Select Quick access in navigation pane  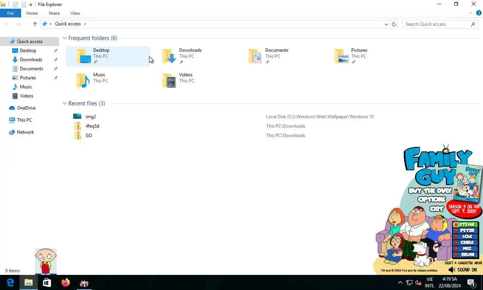tap(29, 42)
